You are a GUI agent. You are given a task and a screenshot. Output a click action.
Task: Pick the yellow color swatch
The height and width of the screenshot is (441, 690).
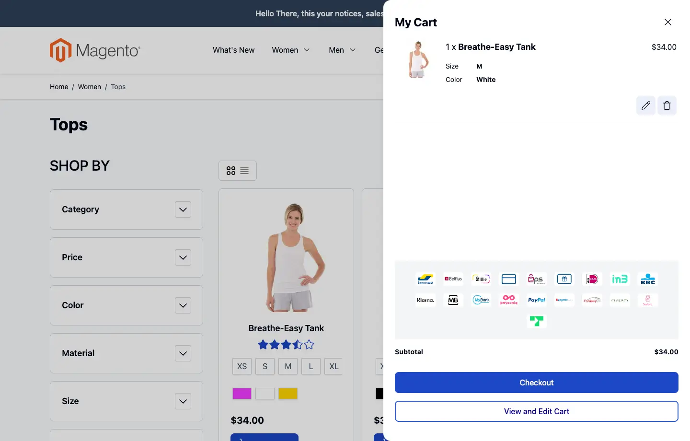tap(288, 393)
